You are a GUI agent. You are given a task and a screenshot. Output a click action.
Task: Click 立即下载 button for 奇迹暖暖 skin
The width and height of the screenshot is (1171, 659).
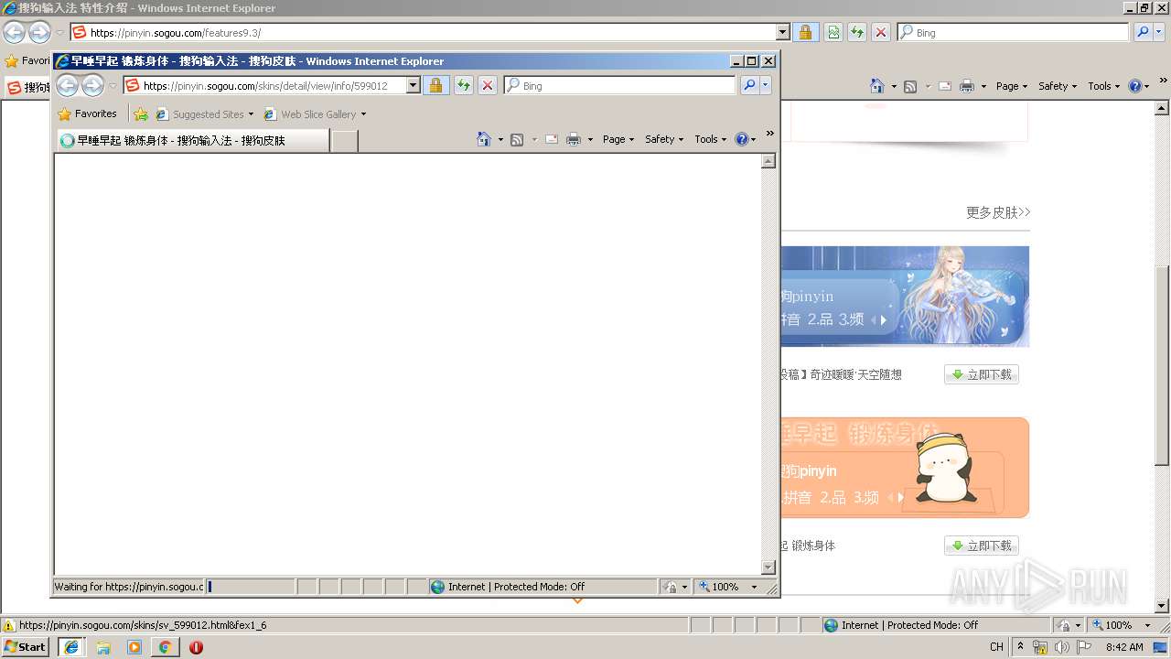click(982, 374)
